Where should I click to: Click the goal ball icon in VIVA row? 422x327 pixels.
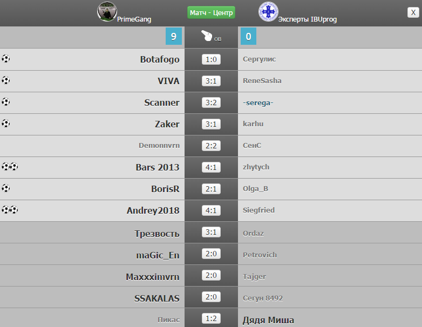[x=5, y=80]
